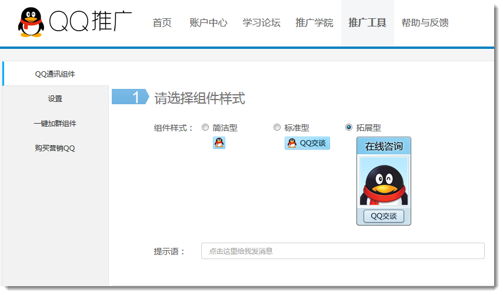Open the 首页 navigation tab
This screenshot has height=295, width=503.
pos(162,23)
